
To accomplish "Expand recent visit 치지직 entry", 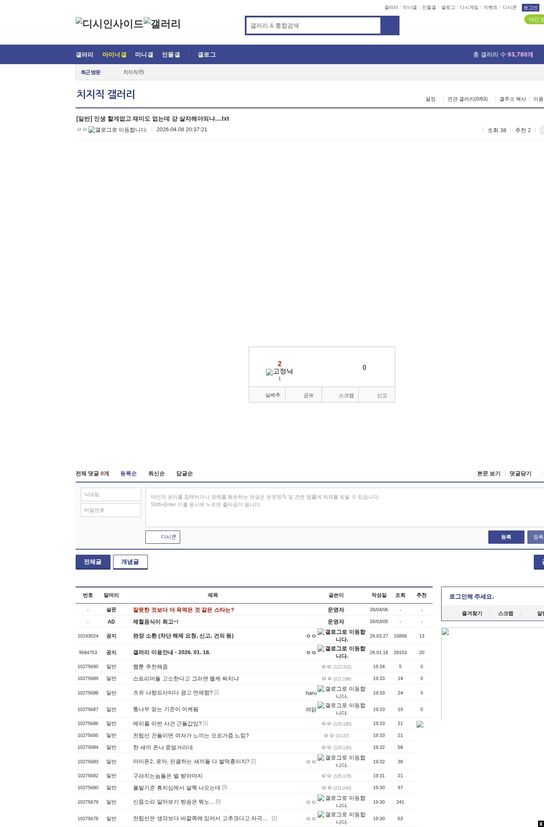I will tap(133, 72).
